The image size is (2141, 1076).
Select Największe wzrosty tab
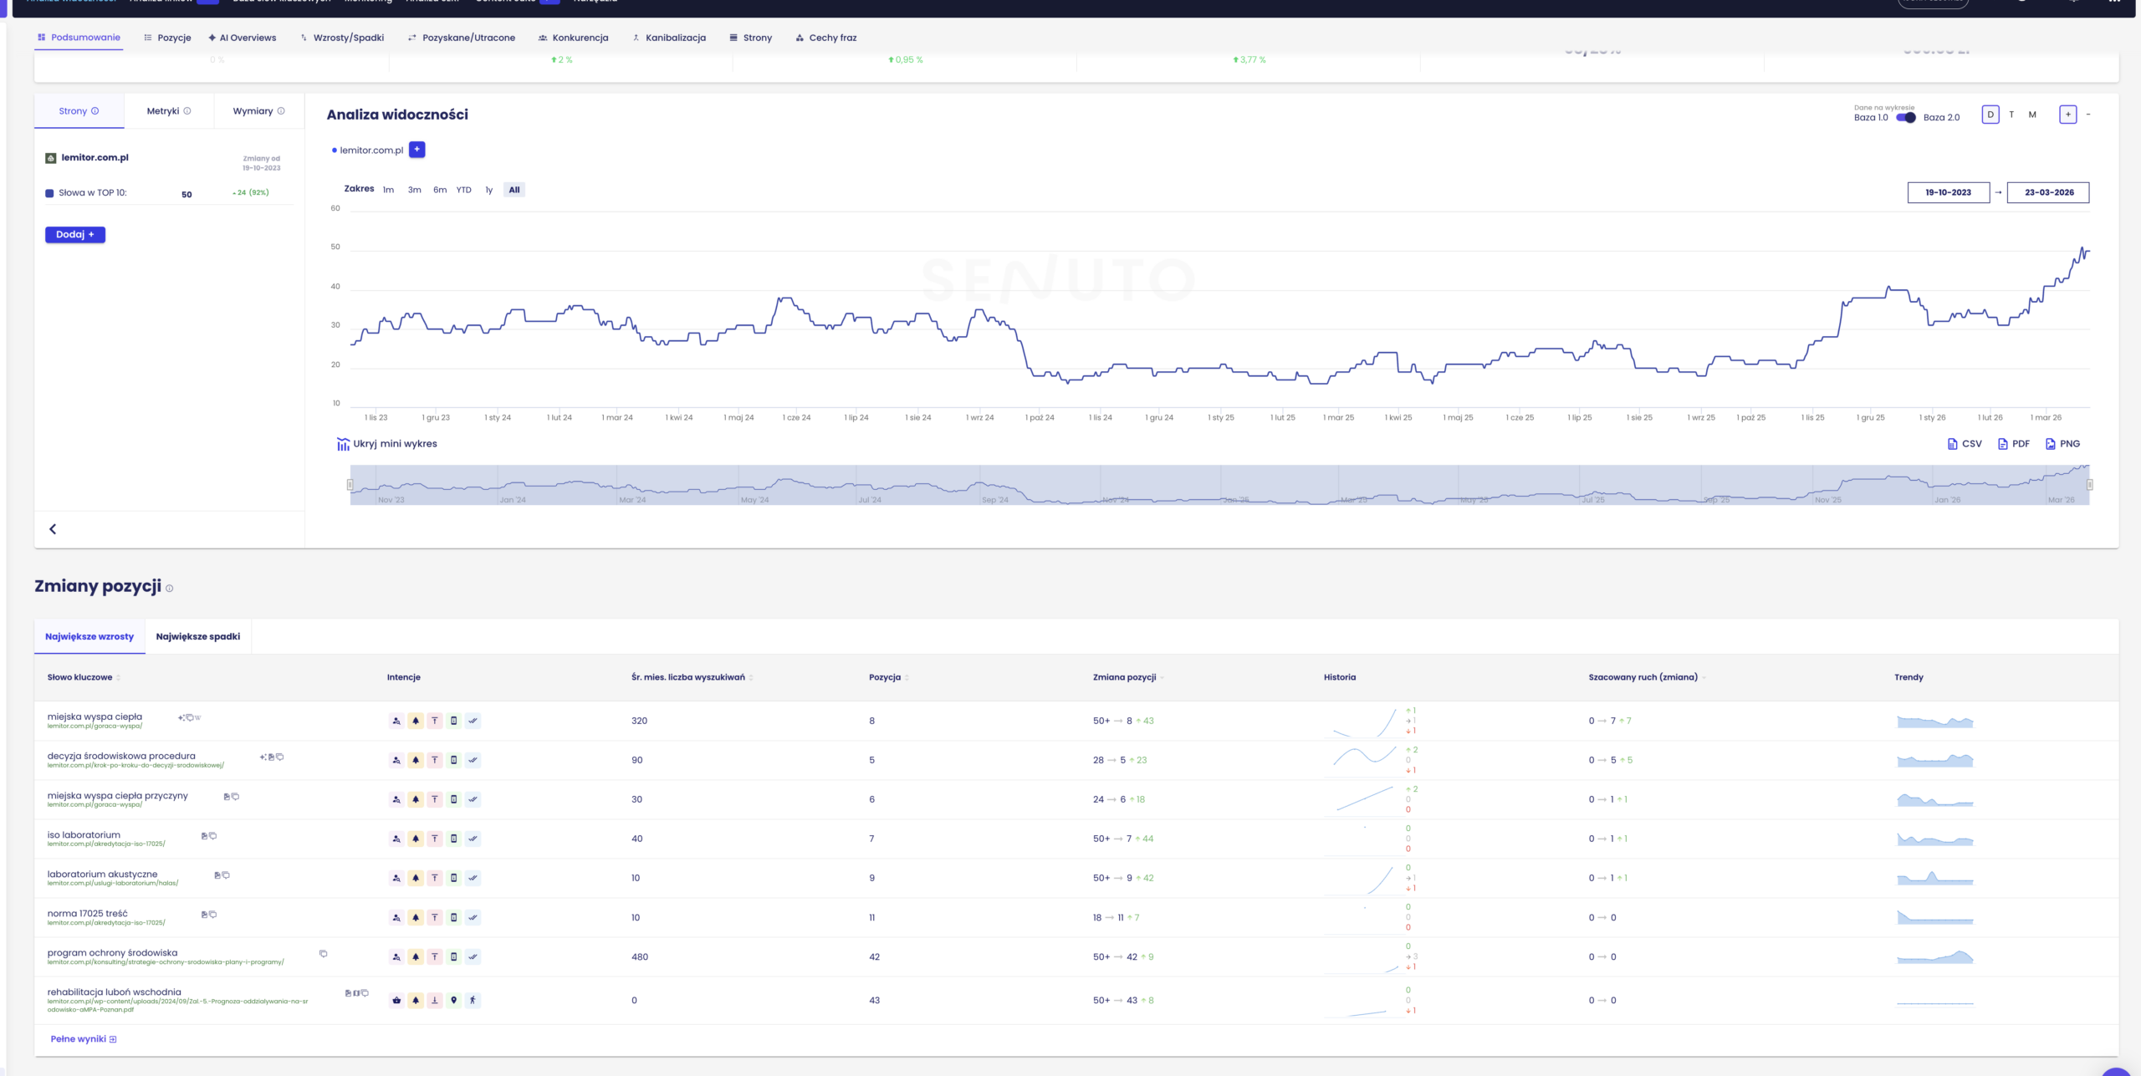[89, 637]
